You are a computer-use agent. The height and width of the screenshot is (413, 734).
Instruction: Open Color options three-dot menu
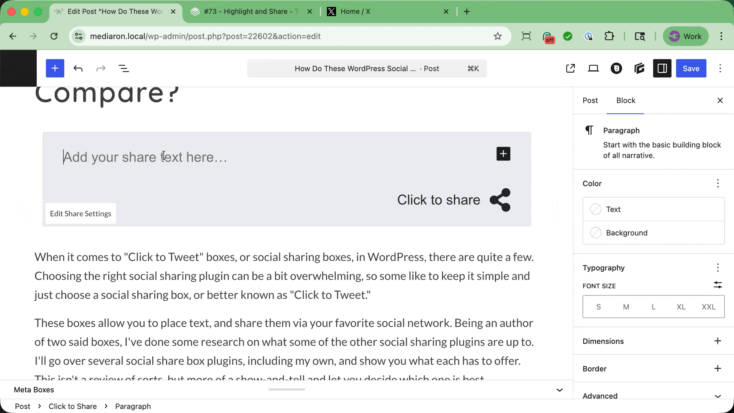[718, 184]
